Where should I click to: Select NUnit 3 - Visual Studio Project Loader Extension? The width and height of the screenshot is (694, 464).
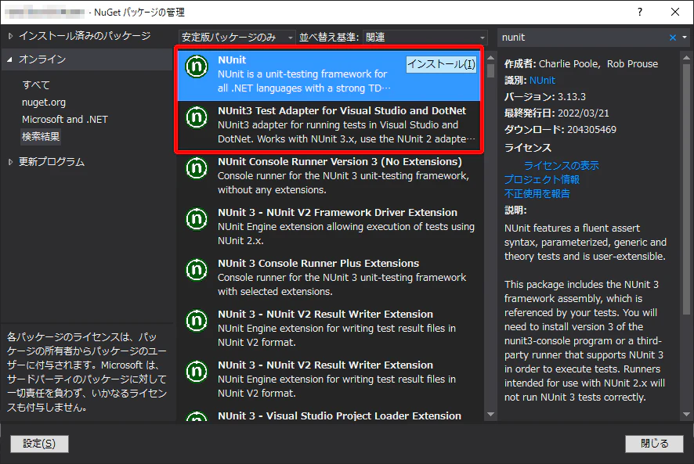click(329, 415)
